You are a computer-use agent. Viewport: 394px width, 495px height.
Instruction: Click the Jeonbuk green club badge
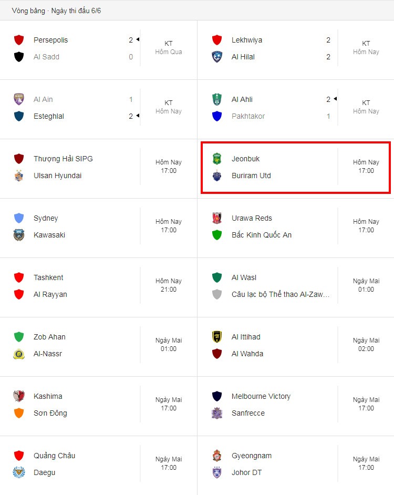(x=217, y=159)
